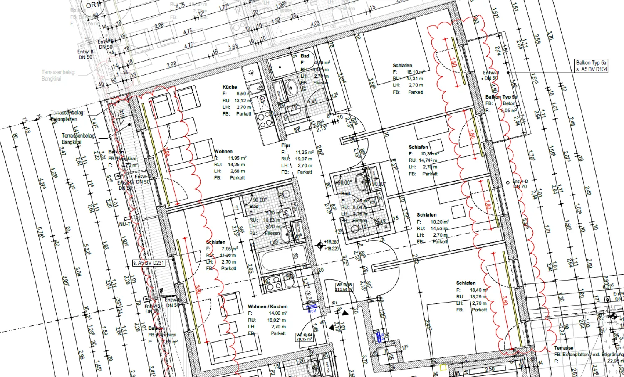The height and width of the screenshot is (377, 624).
Task: Click the 'Balkon Typ 5a s. A5 BV D134' callout box
Action: pyautogui.click(x=591, y=66)
